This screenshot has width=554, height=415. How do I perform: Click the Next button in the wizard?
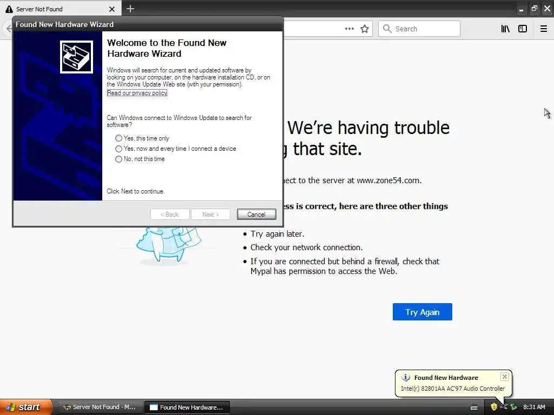[x=210, y=214]
